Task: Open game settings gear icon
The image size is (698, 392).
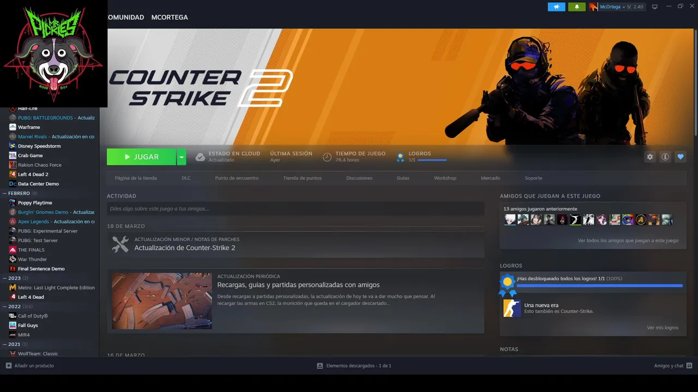Action: pos(649,157)
